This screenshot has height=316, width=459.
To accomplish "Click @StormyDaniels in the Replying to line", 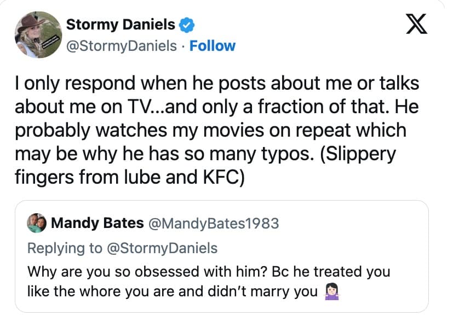I will pos(162,248).
